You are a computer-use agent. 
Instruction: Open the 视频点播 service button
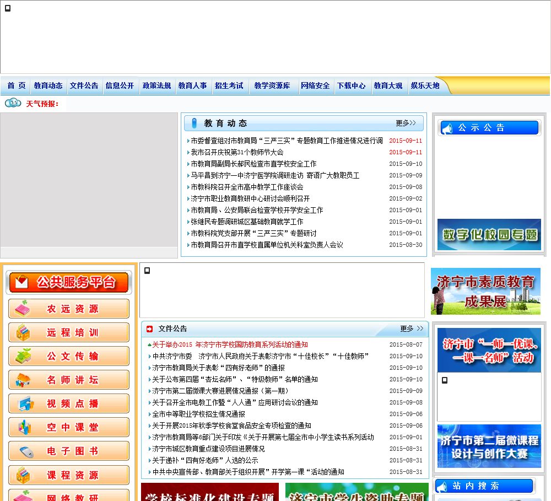pos(69,403)
